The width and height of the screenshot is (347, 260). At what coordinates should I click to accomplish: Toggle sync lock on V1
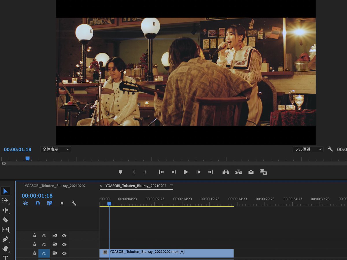(54, 253)
